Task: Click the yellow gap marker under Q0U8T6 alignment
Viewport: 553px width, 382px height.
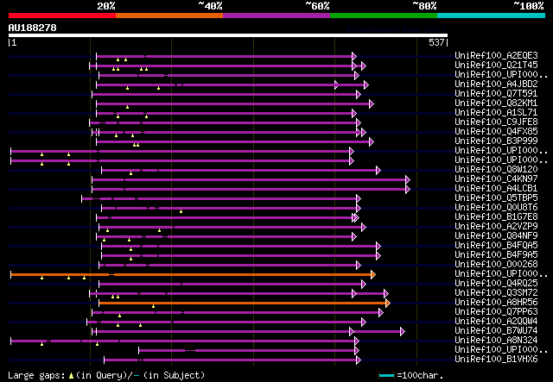Action: tap(181, 211)
